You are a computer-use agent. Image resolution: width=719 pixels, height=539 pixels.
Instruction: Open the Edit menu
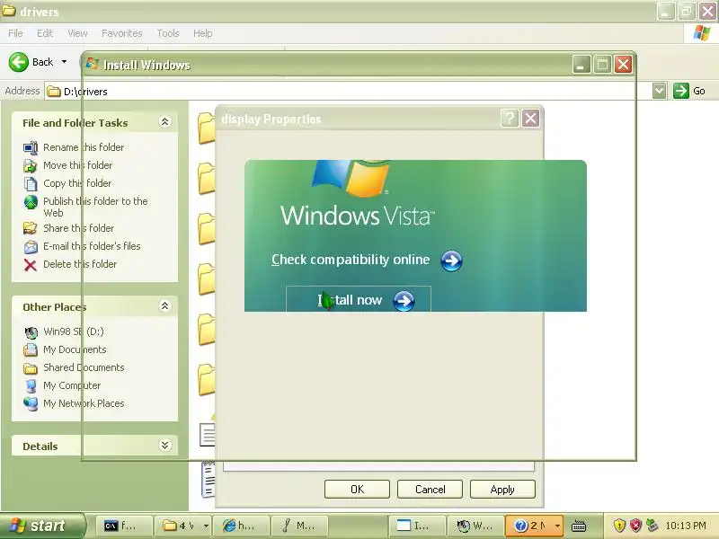pyautogui.click(x=45, y=33)
